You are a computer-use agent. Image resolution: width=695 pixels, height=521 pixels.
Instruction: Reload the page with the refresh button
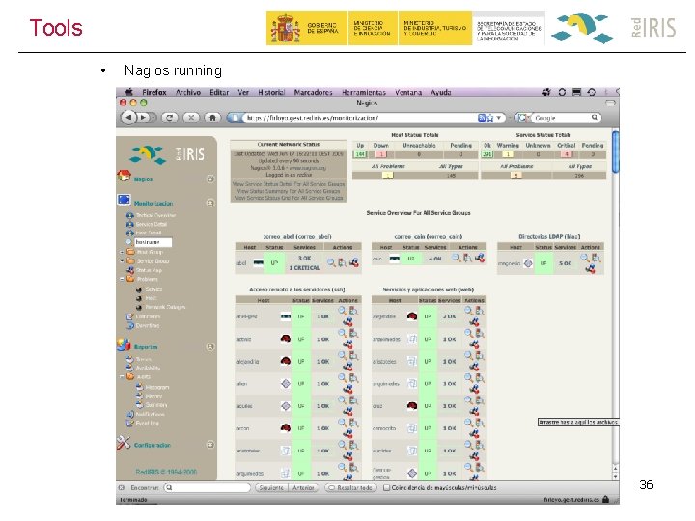170,118
